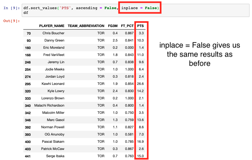Select the Chris Boucher name cell
This screenshot has height=160, width=252.
tap(53, 33)
